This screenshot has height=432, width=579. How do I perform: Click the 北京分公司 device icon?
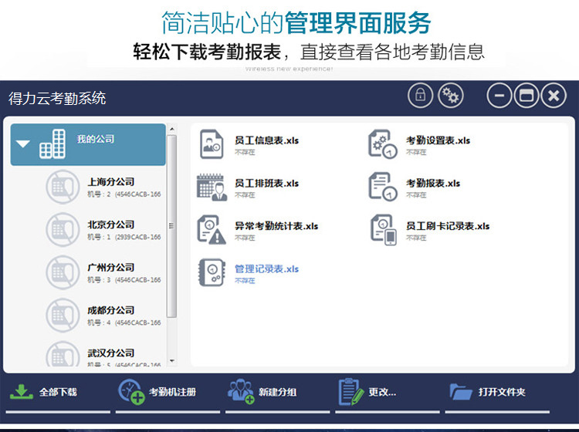[63, 229]
